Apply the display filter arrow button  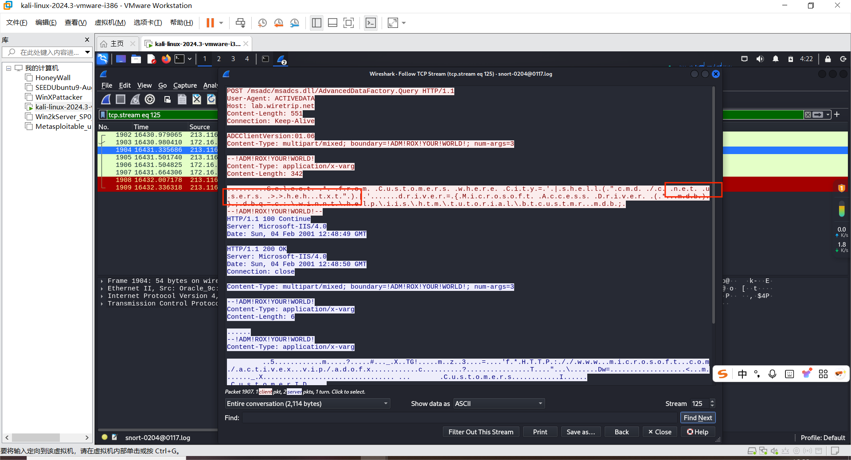coord(818,115)
